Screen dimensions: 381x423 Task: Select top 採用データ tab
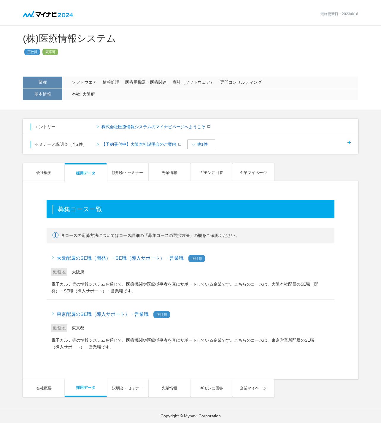pyautogui.click(x=85, y=173)
